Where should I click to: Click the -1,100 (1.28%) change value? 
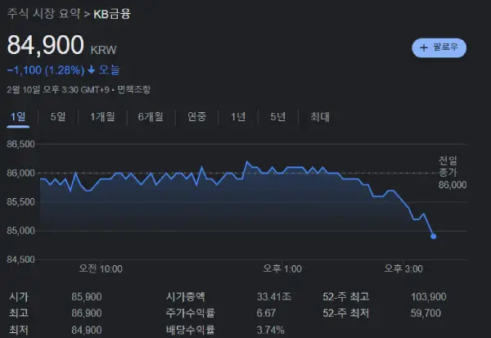[x=46, y=70]
